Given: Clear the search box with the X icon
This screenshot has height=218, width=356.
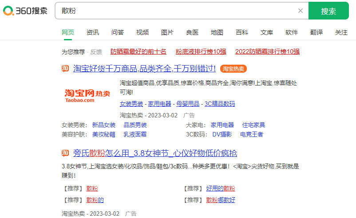Looking at the screenshot, I should pyautogui.click(x=301, y=11).
